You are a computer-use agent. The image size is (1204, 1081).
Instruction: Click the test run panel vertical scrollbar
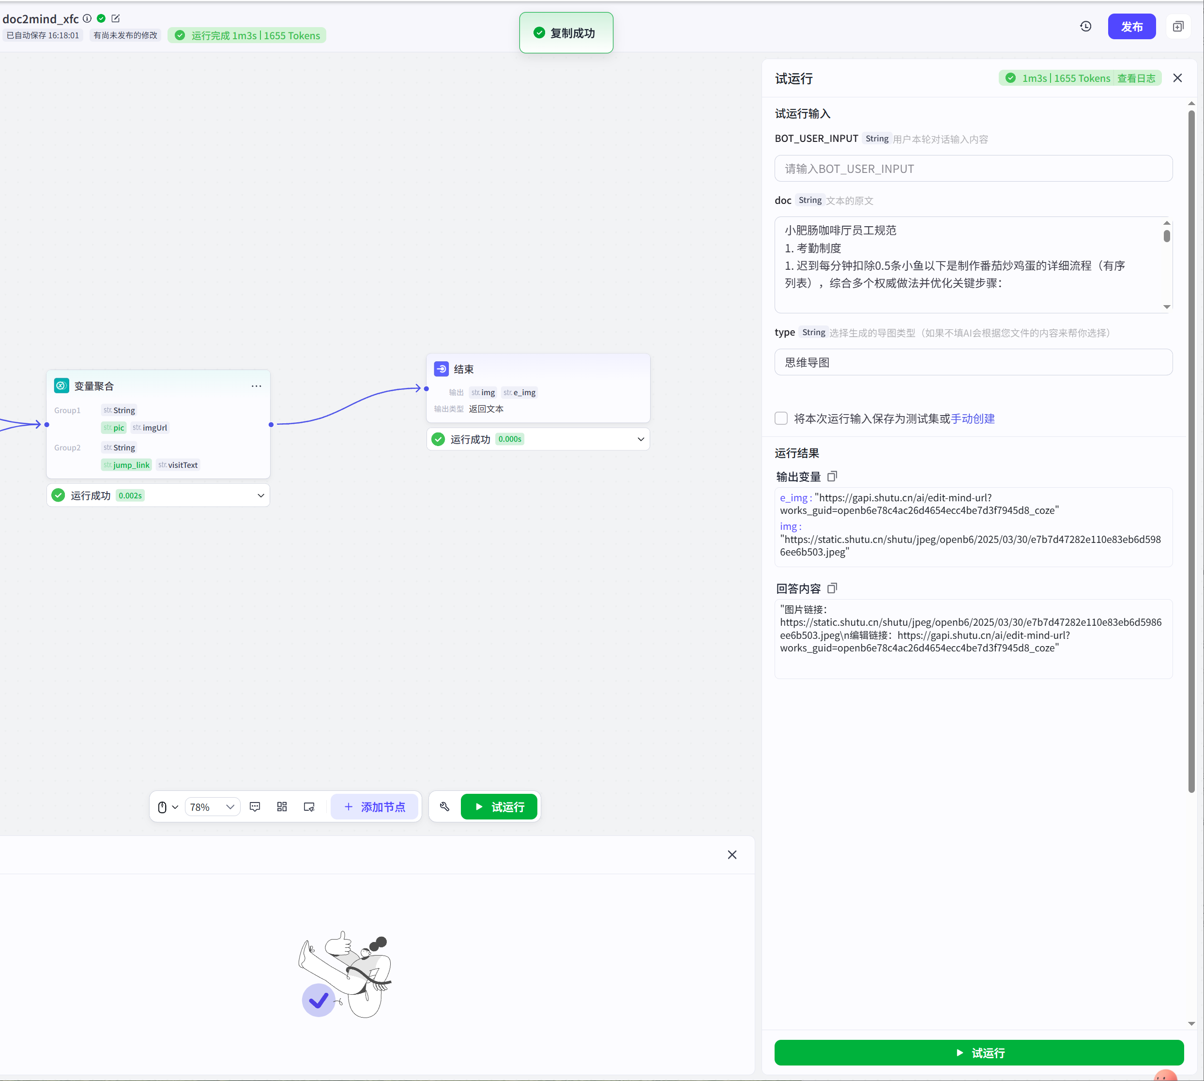pos(1191,451)
